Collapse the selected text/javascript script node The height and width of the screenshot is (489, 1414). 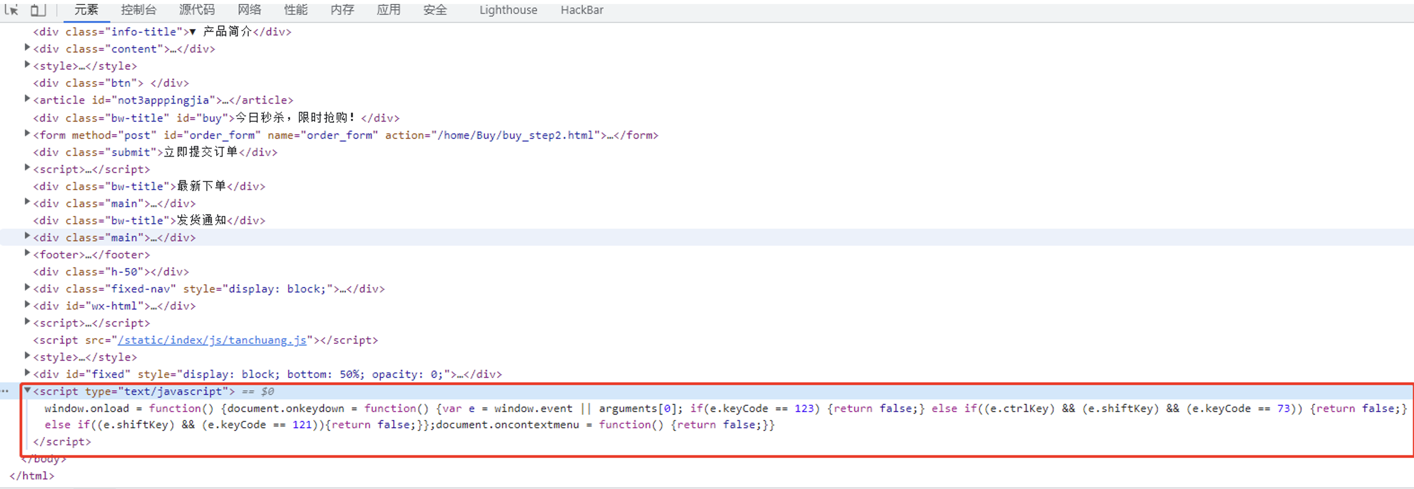27,390
